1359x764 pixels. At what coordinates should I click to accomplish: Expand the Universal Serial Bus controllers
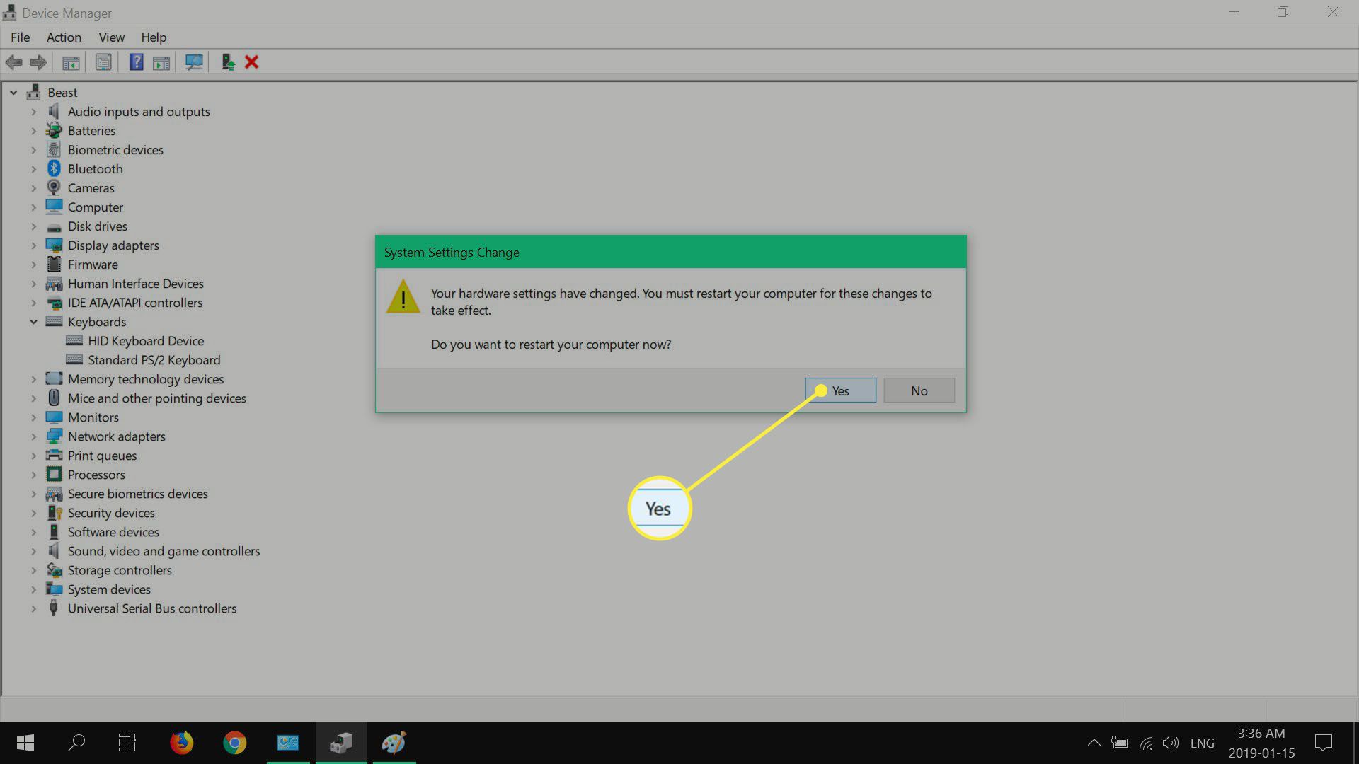pos(33,607)
